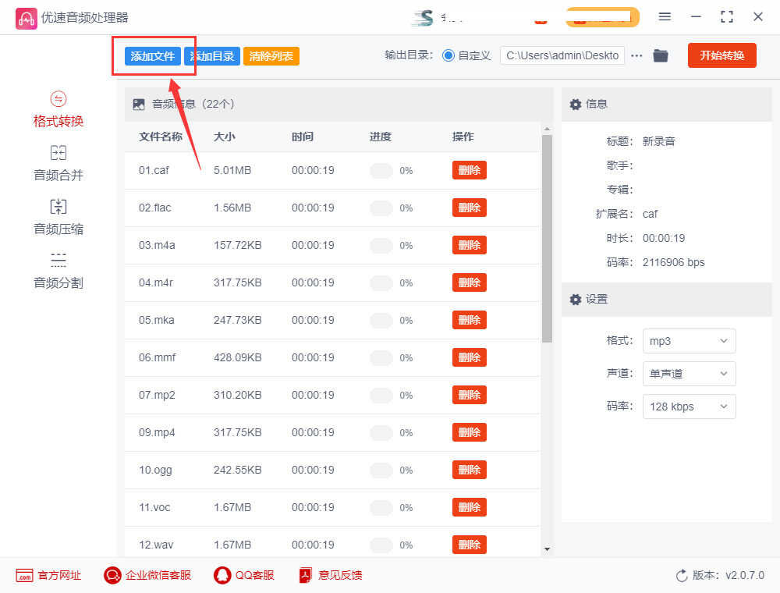Select file name 02.flac
The width and height of the screenshot is (780, 593).
(154, 208)
